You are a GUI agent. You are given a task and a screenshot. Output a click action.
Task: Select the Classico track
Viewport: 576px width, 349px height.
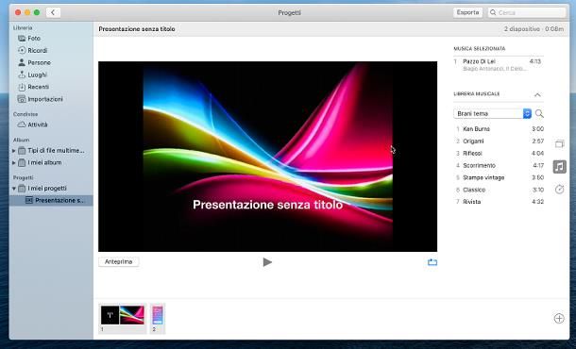click(x=500, y=190)
